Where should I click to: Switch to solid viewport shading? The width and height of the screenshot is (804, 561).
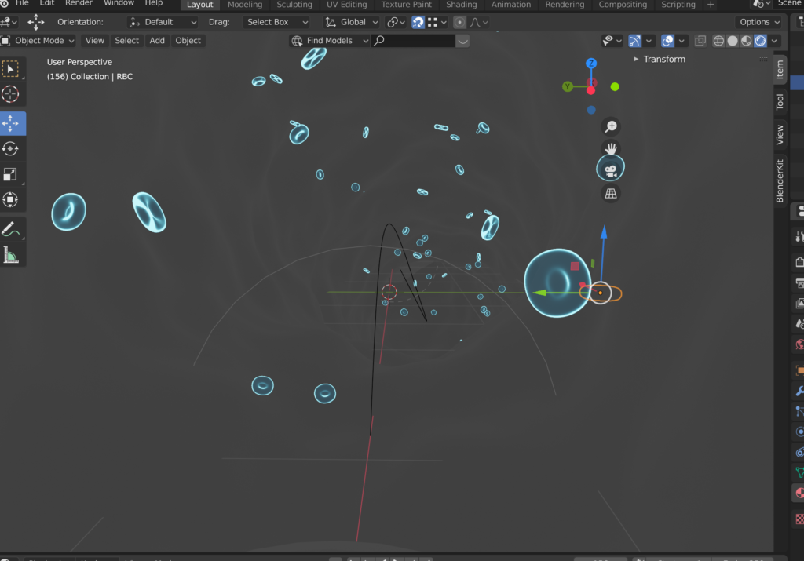pyautogui.click(x=733, y=41)
